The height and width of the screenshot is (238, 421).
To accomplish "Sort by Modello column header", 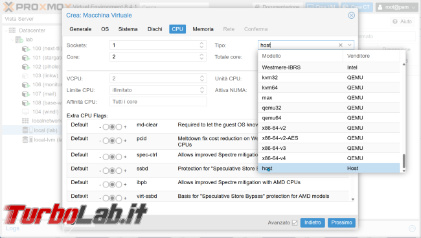I will click(x=301, y=56).
